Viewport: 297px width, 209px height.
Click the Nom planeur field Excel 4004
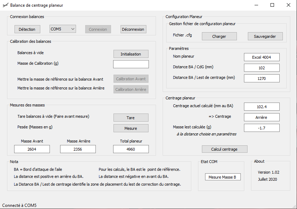point(262,57)
